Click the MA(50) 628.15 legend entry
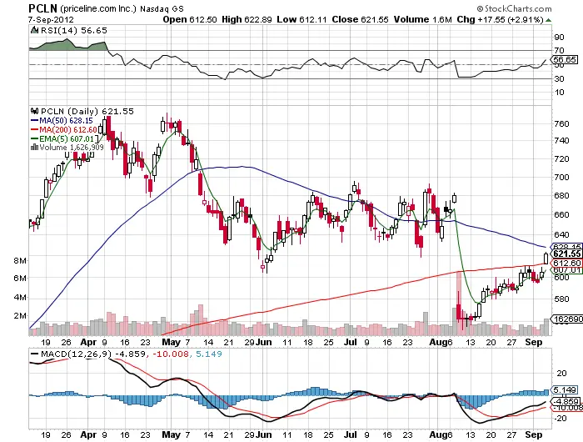Image resolution: width=583 pixels, height=442 pixels. point(66,120)
